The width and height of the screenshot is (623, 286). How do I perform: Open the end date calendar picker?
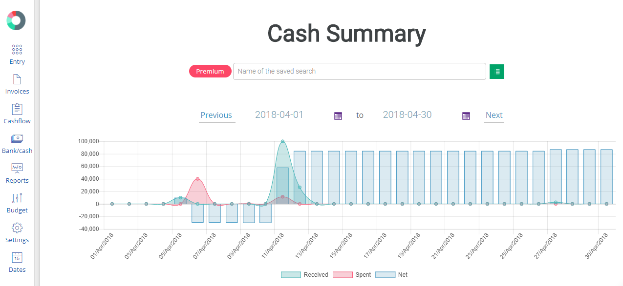[x=466, y=115]
